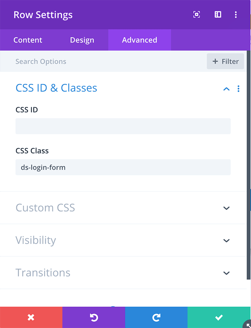The height and width of the screenshot is (328, 251).
Task: Collapse the CSS ID & Classes section
Action: [x=227, y=89]
